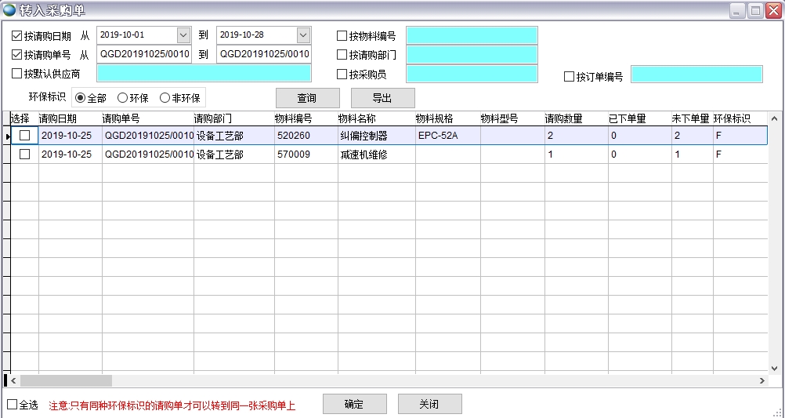Tick the 全选 select-all checkbox
Screen dimensions: 785x418
12,405
